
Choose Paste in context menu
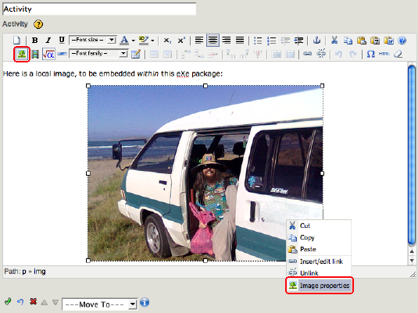[x=319, y=249]
